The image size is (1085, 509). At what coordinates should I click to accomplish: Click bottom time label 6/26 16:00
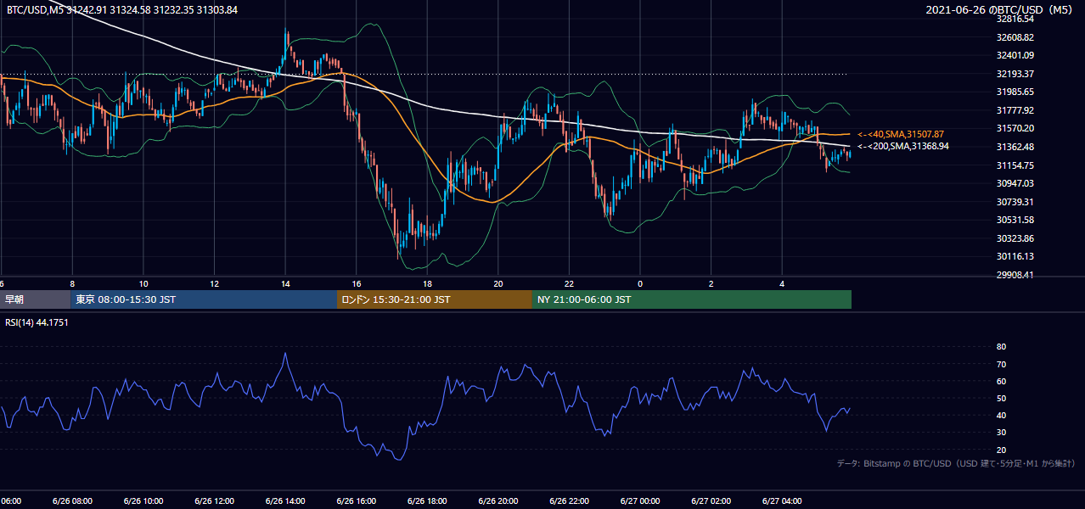pos(356,501)
